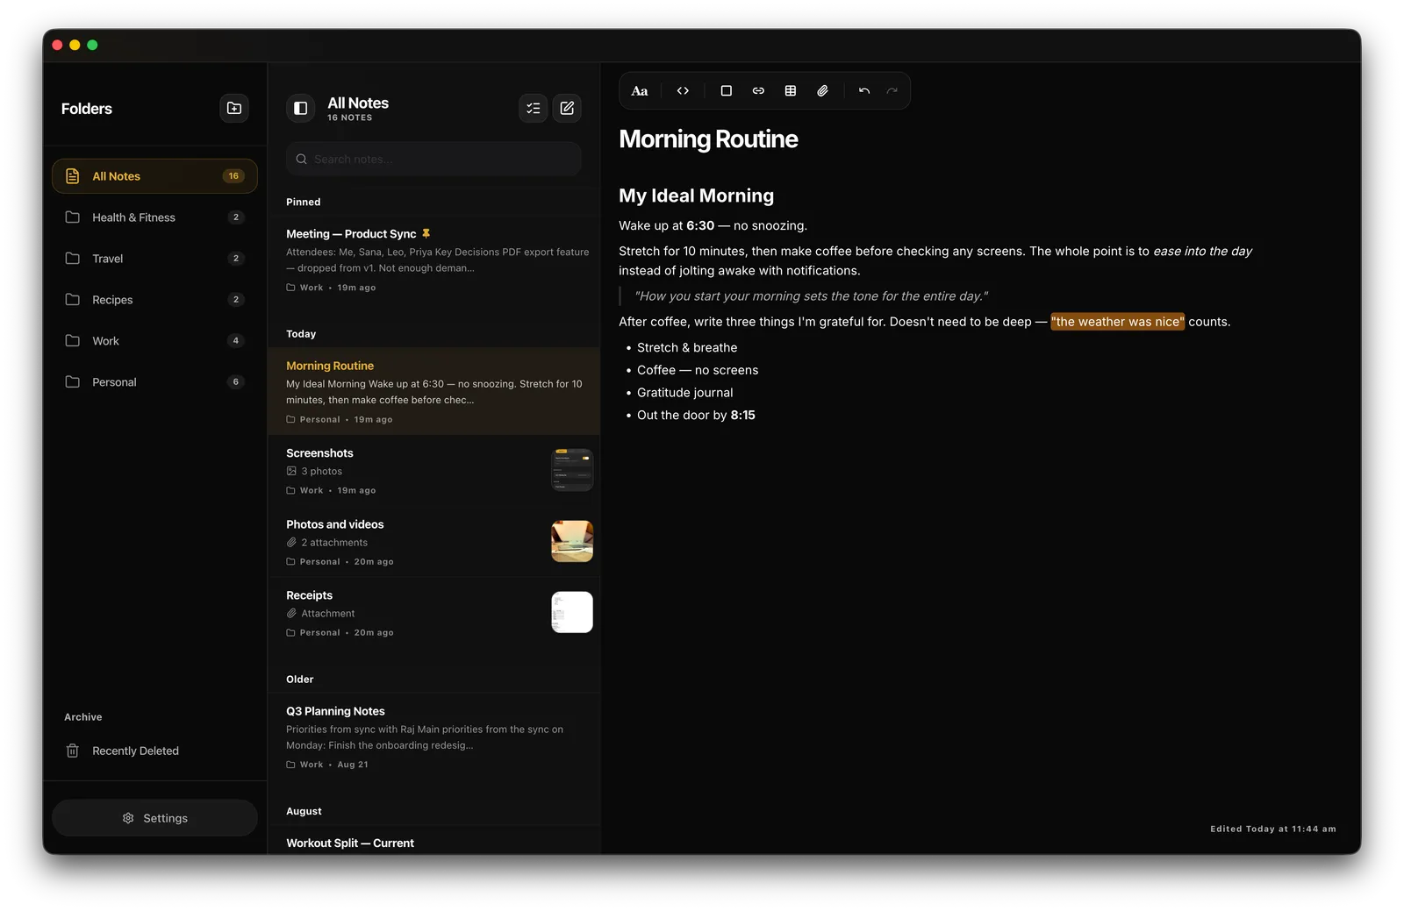The image size is (1404, 911).
Task: Open Recently Deleted in the Archive section
Action: click(154, 751)
